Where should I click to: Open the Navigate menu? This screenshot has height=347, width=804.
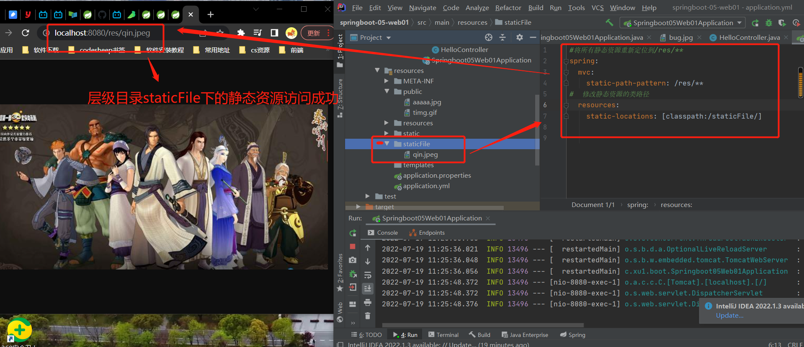(x=423, y=8)
